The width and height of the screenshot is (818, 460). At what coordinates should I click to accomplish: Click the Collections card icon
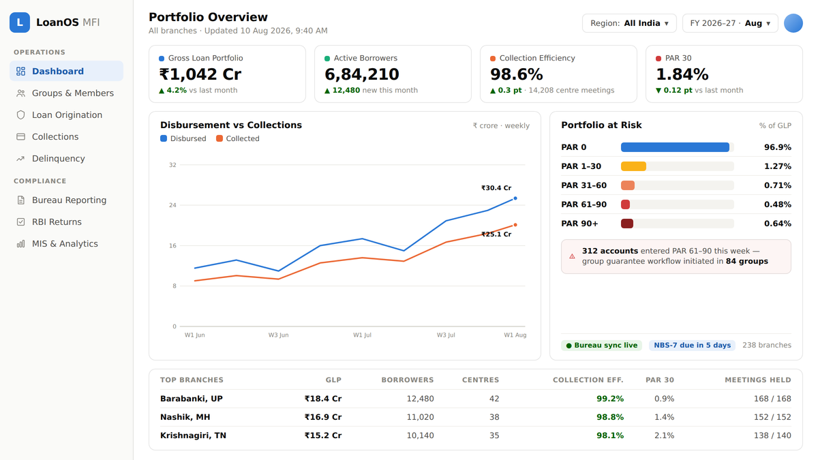pyautogui.click(x=20, y=137)
